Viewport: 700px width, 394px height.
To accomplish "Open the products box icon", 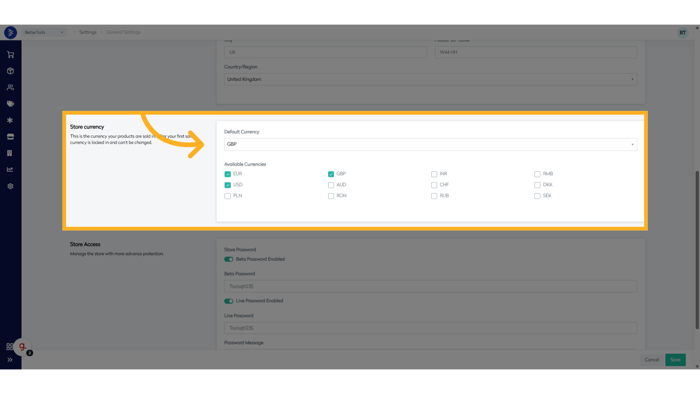I will click(10, 71).
